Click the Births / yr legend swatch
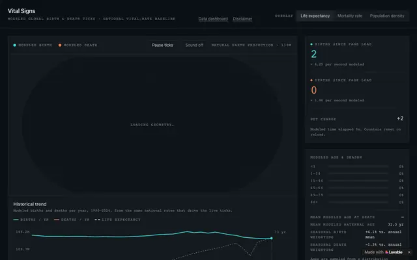This screenshot has width=417, height=260. pos(16,220)
